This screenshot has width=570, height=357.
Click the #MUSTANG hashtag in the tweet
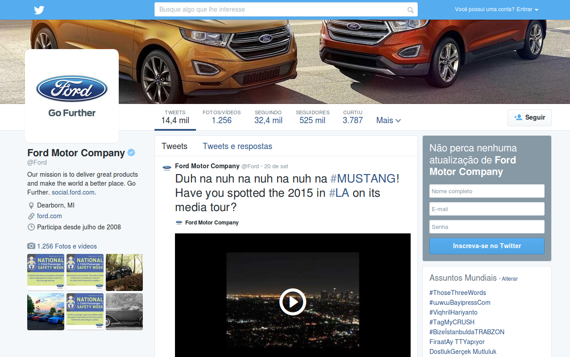click(363, 178)
